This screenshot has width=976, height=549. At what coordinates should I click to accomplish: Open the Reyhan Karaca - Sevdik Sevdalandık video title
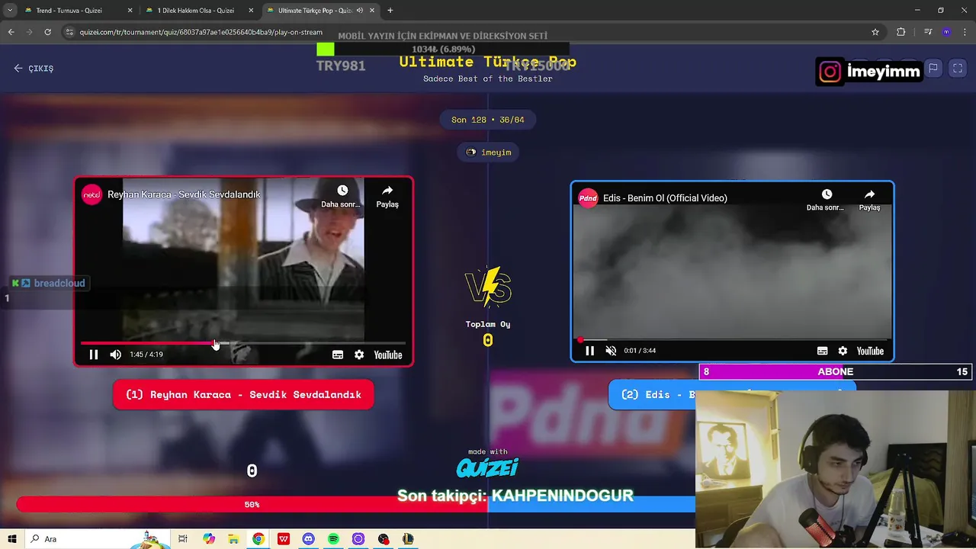tap(184, 194)
